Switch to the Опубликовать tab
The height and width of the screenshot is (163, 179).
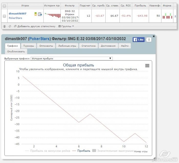(16, 52)
